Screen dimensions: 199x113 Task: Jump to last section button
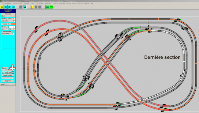[x=13, y=73]
